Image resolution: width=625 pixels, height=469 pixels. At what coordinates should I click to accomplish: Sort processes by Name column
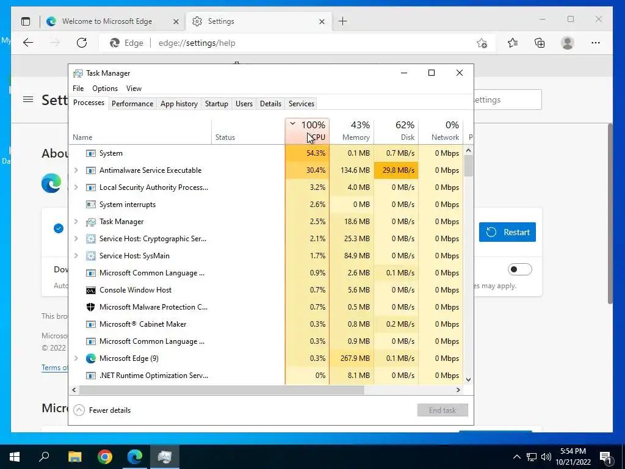click(140, 131)
